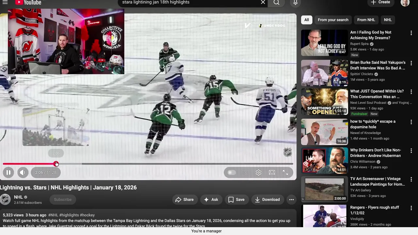Image resolution: width=418 pixels, height=235 pixels.
Task: Open 'escape a dopamine hole' video thumbnail
Action: 324,132
